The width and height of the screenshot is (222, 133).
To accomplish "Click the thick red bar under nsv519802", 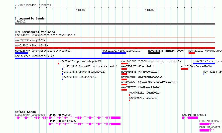I will pos(115,48).
